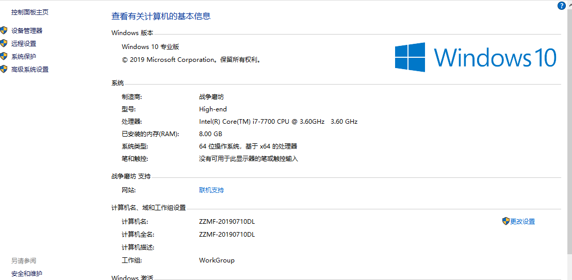Click shield icon next to 更改设置
Viewport: 572px width, 280px height.
505,221
